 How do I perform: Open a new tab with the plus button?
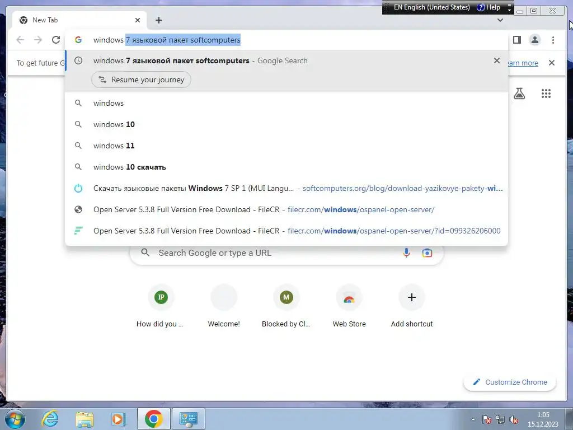point(158,20)
